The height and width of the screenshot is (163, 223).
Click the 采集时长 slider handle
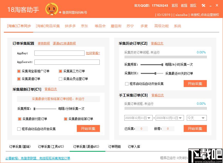155,73
